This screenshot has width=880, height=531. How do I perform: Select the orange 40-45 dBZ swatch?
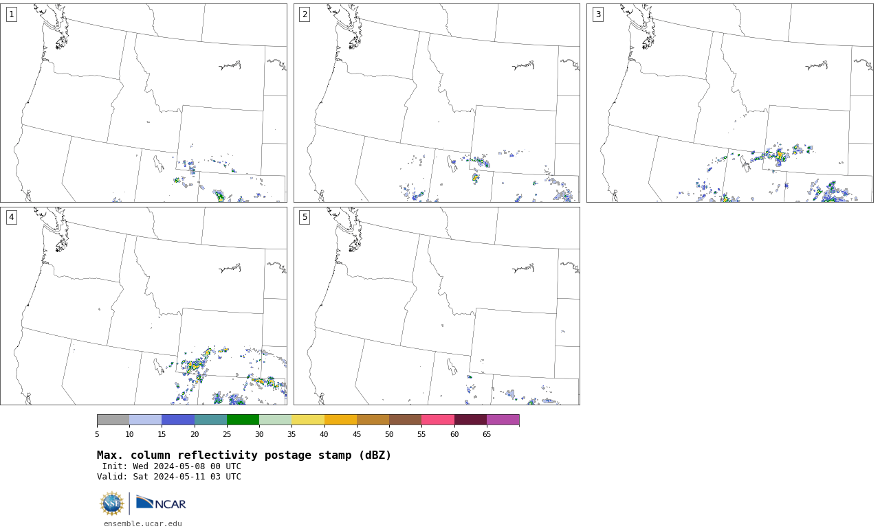click(341, 420)
